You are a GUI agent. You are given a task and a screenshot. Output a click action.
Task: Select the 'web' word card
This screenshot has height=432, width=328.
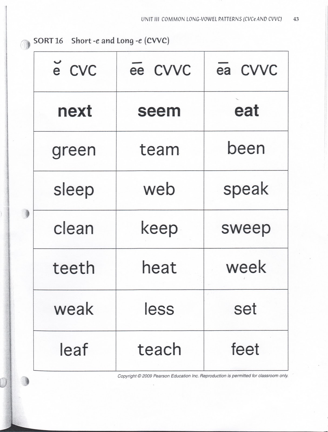tap(160, 190)
